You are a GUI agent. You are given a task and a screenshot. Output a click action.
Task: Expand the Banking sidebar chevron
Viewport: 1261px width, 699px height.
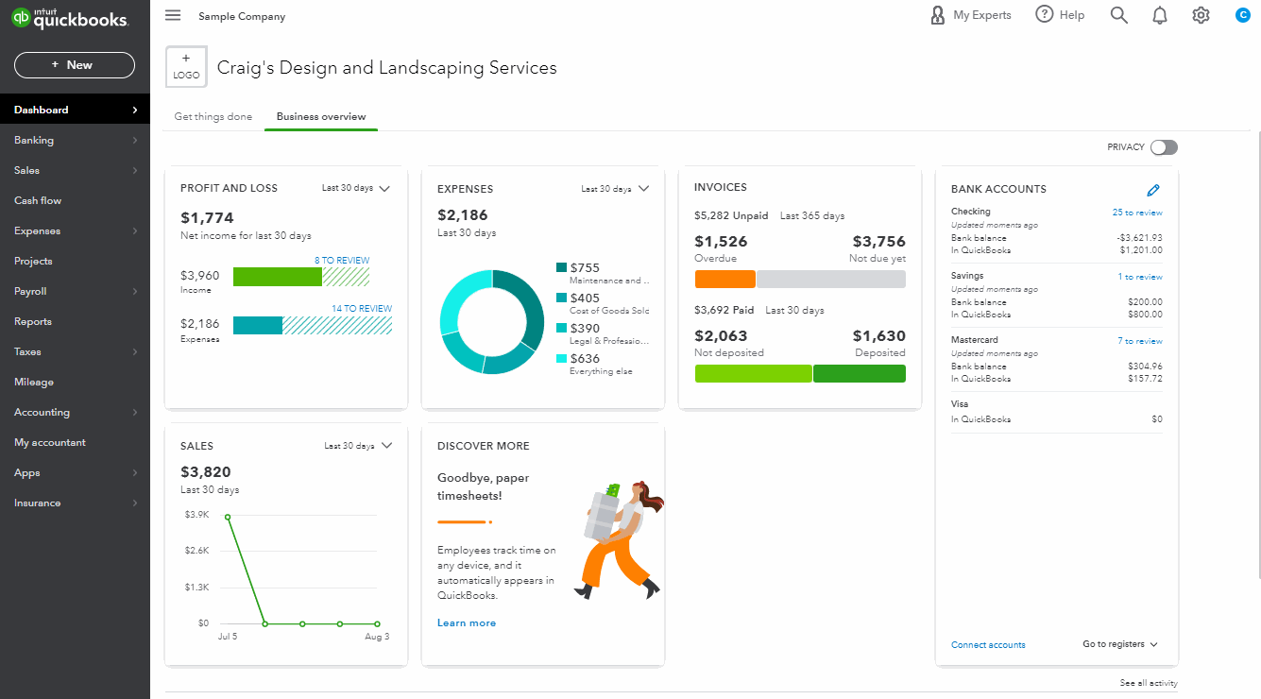pyautogui.click(x=135, y=141)
